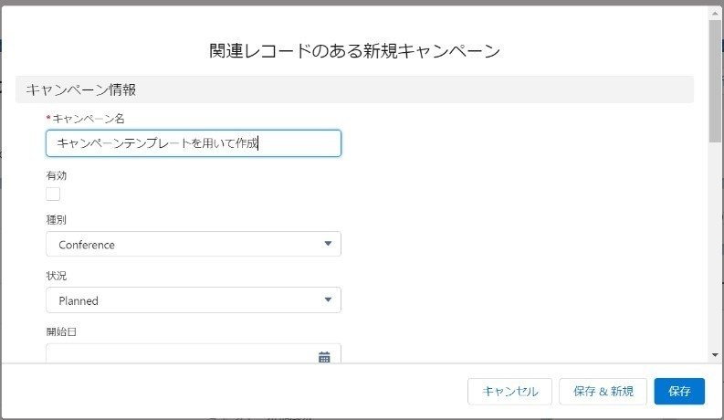Click the scrollbar track below the thumb
Viewport: 724px width, 420px height.
(715, 245)
